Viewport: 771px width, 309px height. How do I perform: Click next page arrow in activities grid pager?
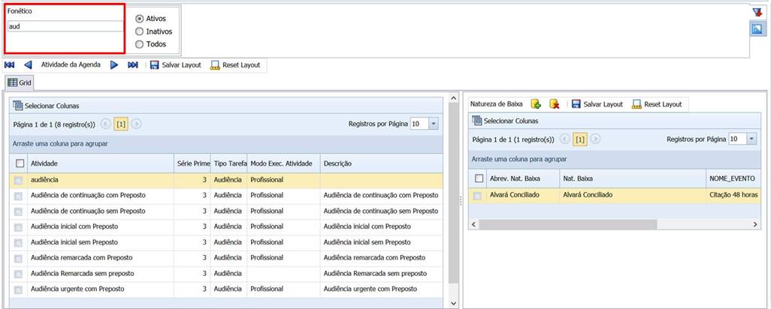[x=137, y=124]
